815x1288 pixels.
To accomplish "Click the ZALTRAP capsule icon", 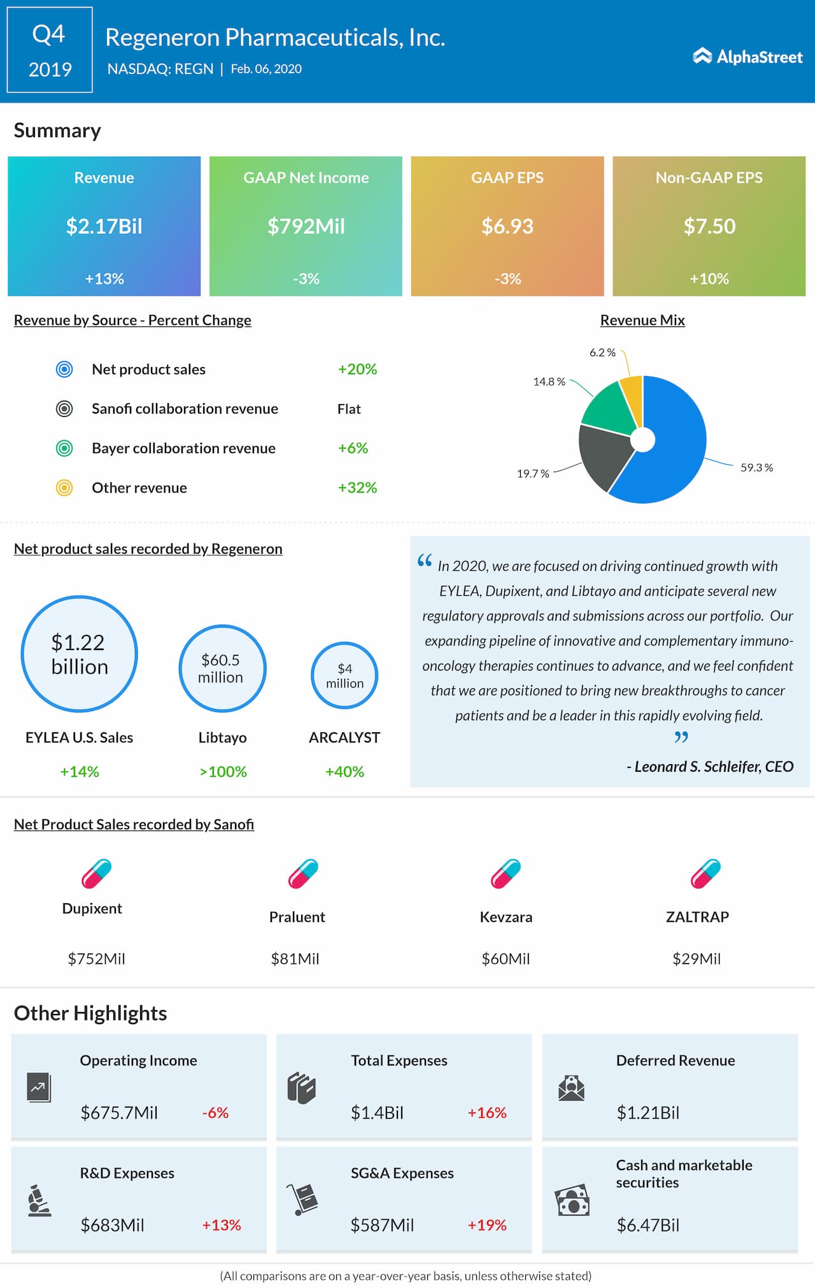I will pos(706,874).
